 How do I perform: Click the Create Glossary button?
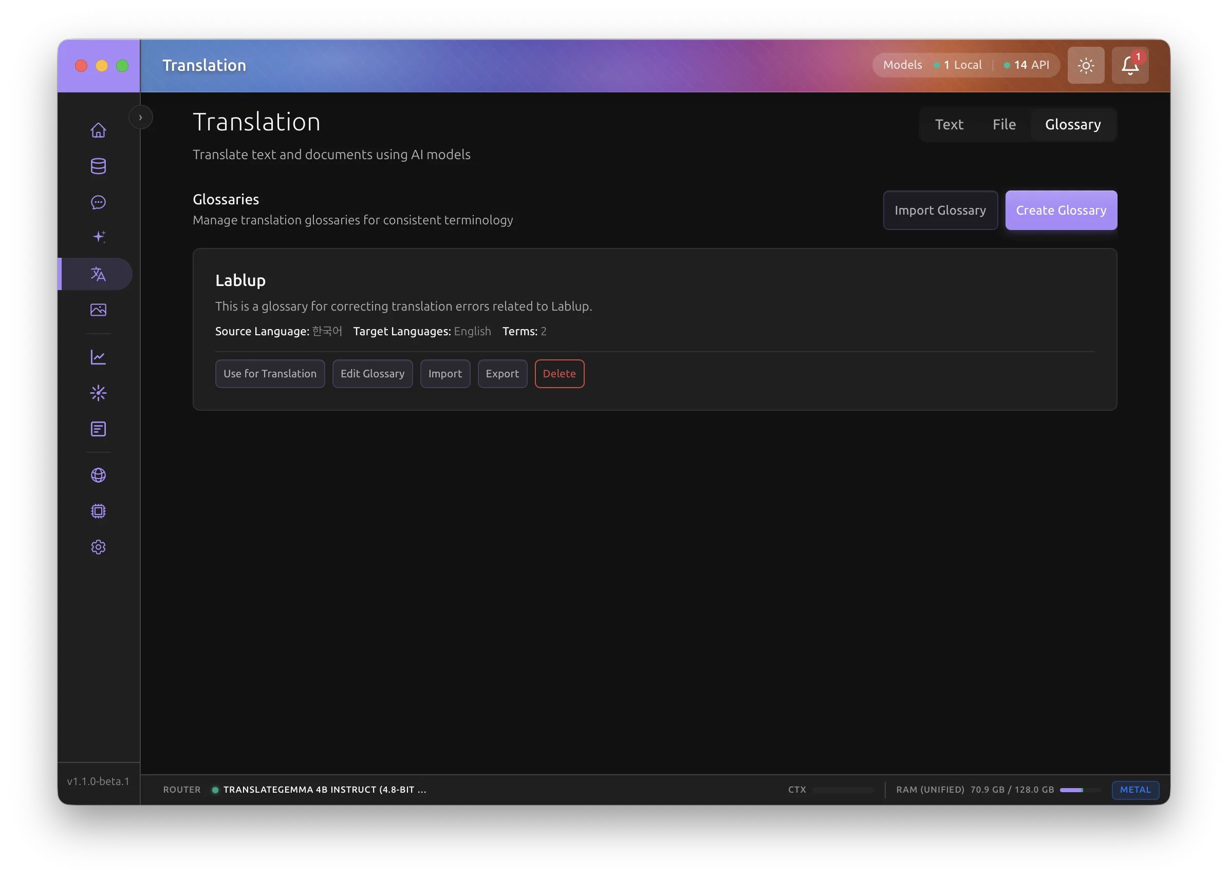(x=1060, y=210)
